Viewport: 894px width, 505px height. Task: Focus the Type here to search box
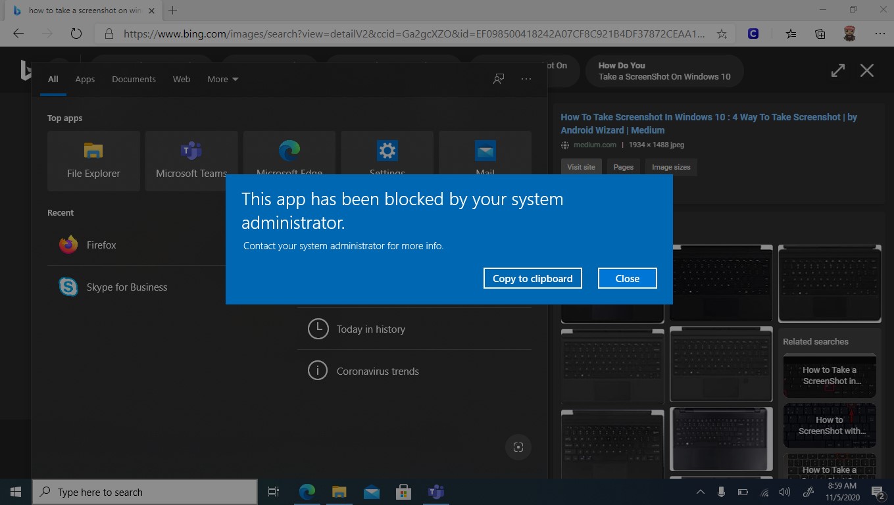145,492
